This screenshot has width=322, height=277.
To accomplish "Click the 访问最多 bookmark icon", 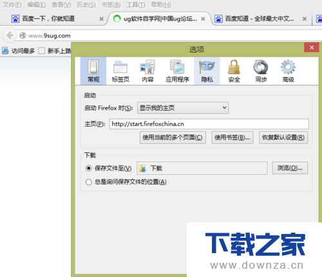I will pos(5,51).
